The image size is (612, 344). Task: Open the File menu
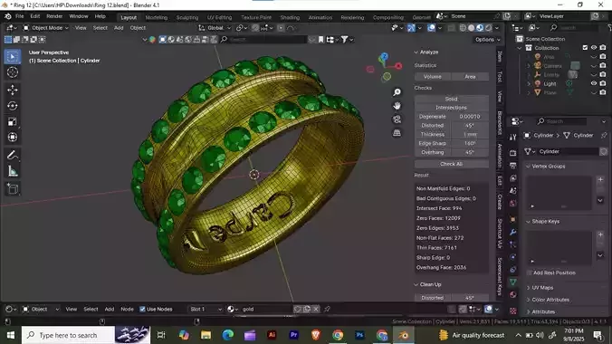[20, 16]
